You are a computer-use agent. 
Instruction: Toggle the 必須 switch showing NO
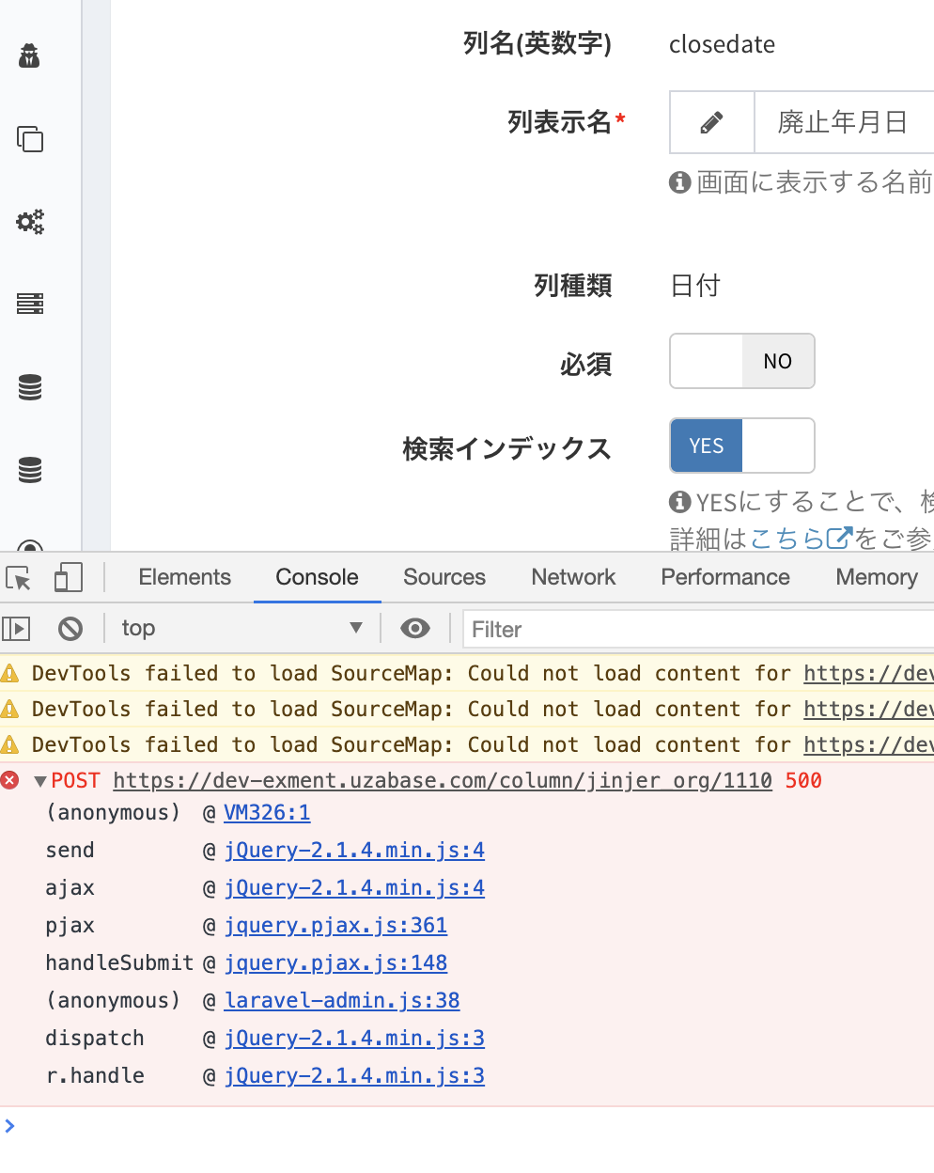pos(742,361)
